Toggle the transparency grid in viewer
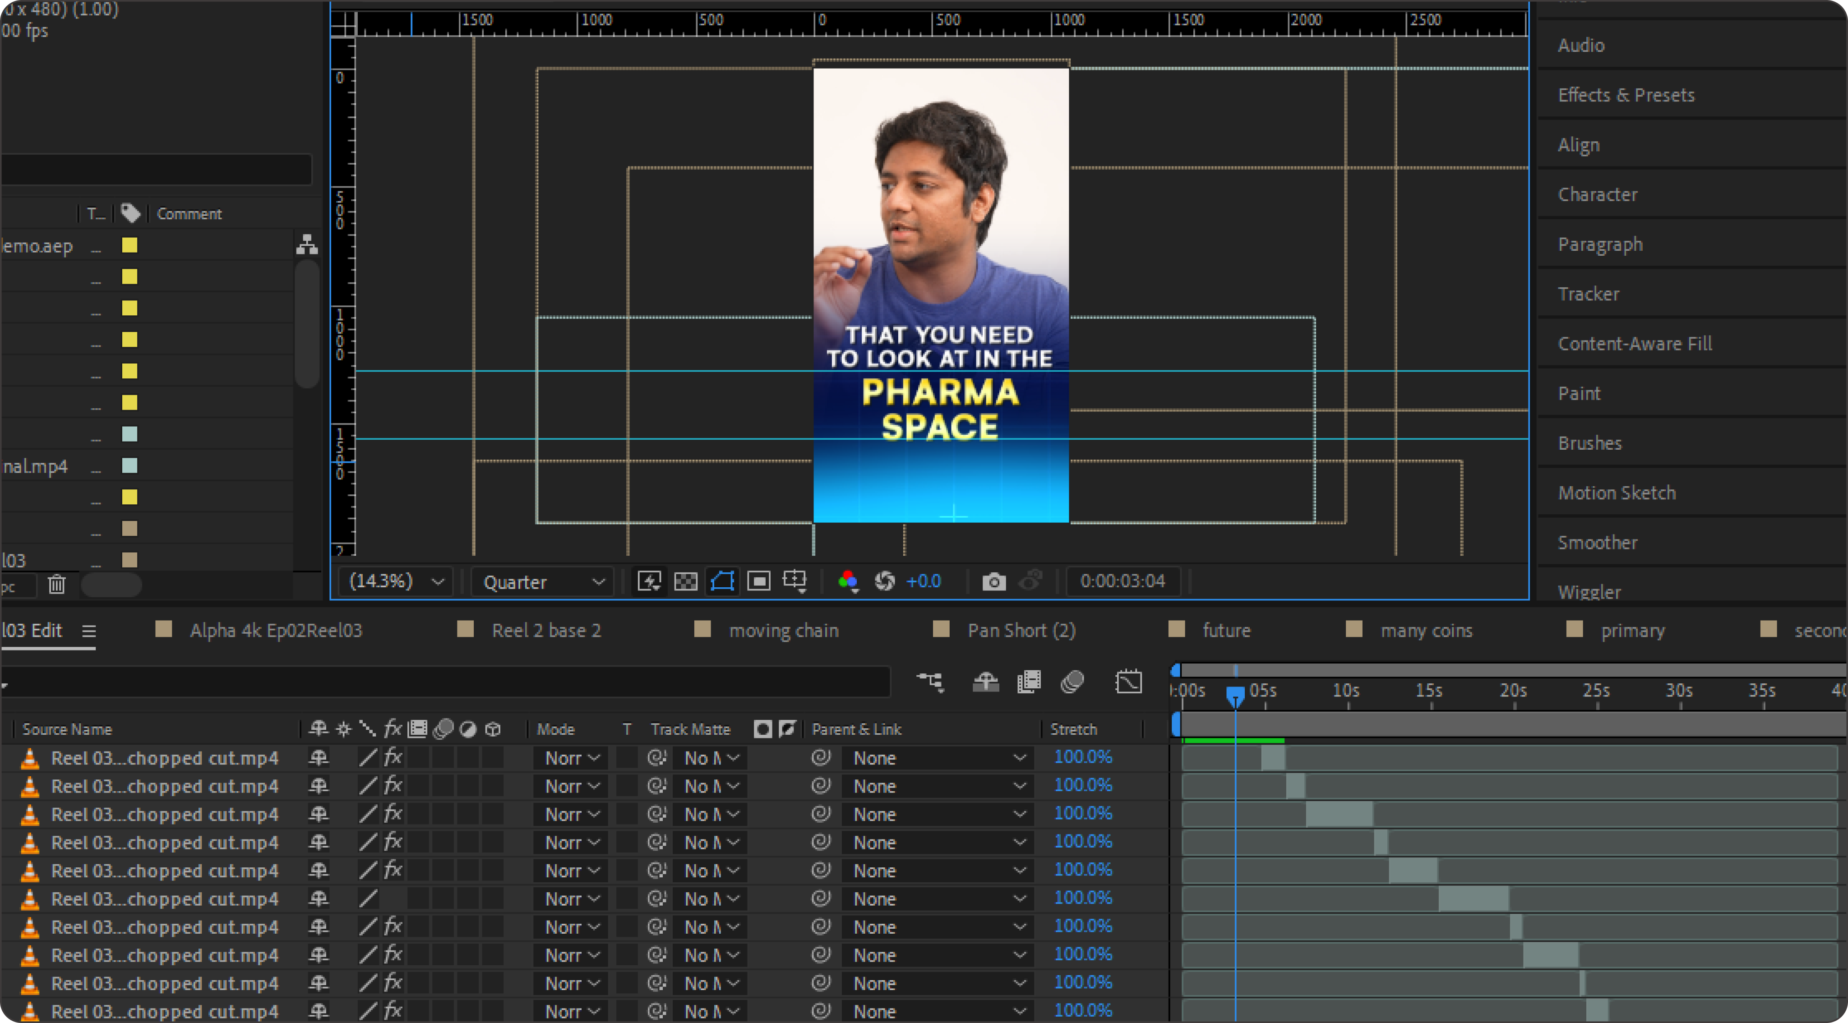Image resolution: width=1848 pixels, height=1023 pixels. pyautogui.click(x=686, y=581)
